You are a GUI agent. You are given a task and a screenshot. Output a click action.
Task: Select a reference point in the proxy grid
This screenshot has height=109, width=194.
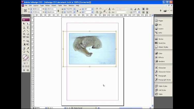coord(25,11)
